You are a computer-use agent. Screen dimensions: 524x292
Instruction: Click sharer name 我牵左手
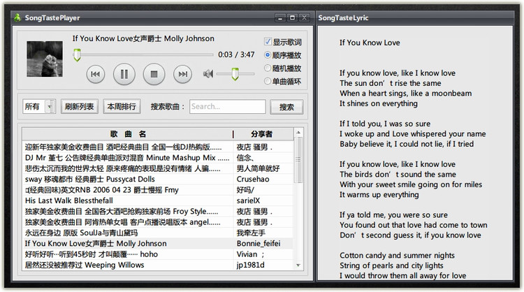pyautogui.click(x=251, y=233)
